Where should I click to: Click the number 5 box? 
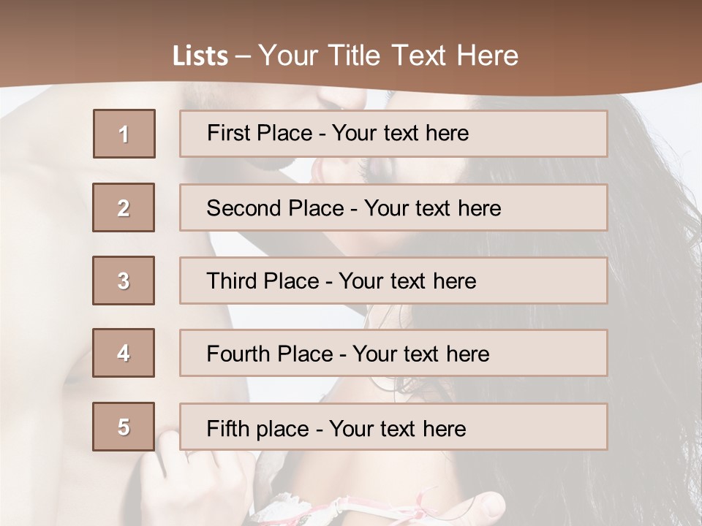(124, 427)
